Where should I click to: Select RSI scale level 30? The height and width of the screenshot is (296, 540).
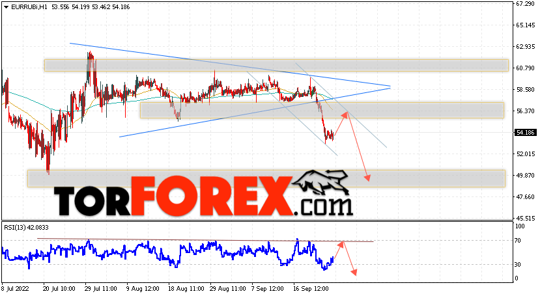[518, 264]
